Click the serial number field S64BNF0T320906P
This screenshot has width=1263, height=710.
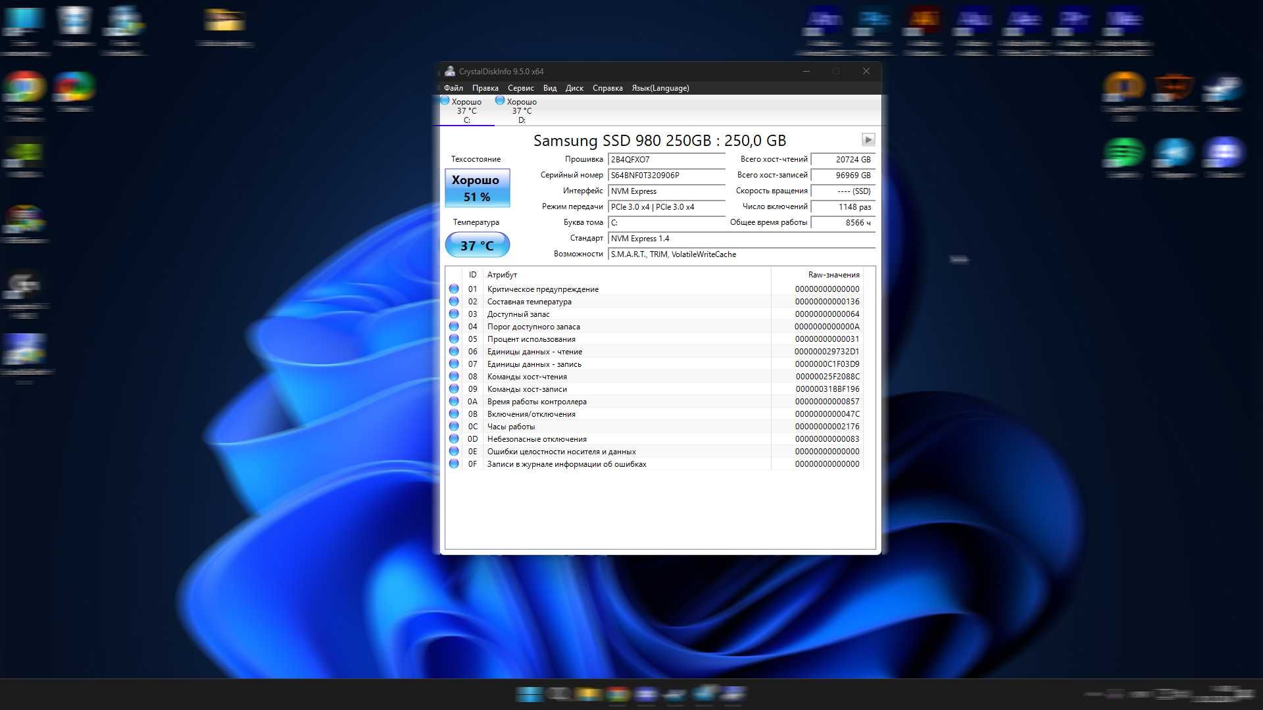point(666,176)
